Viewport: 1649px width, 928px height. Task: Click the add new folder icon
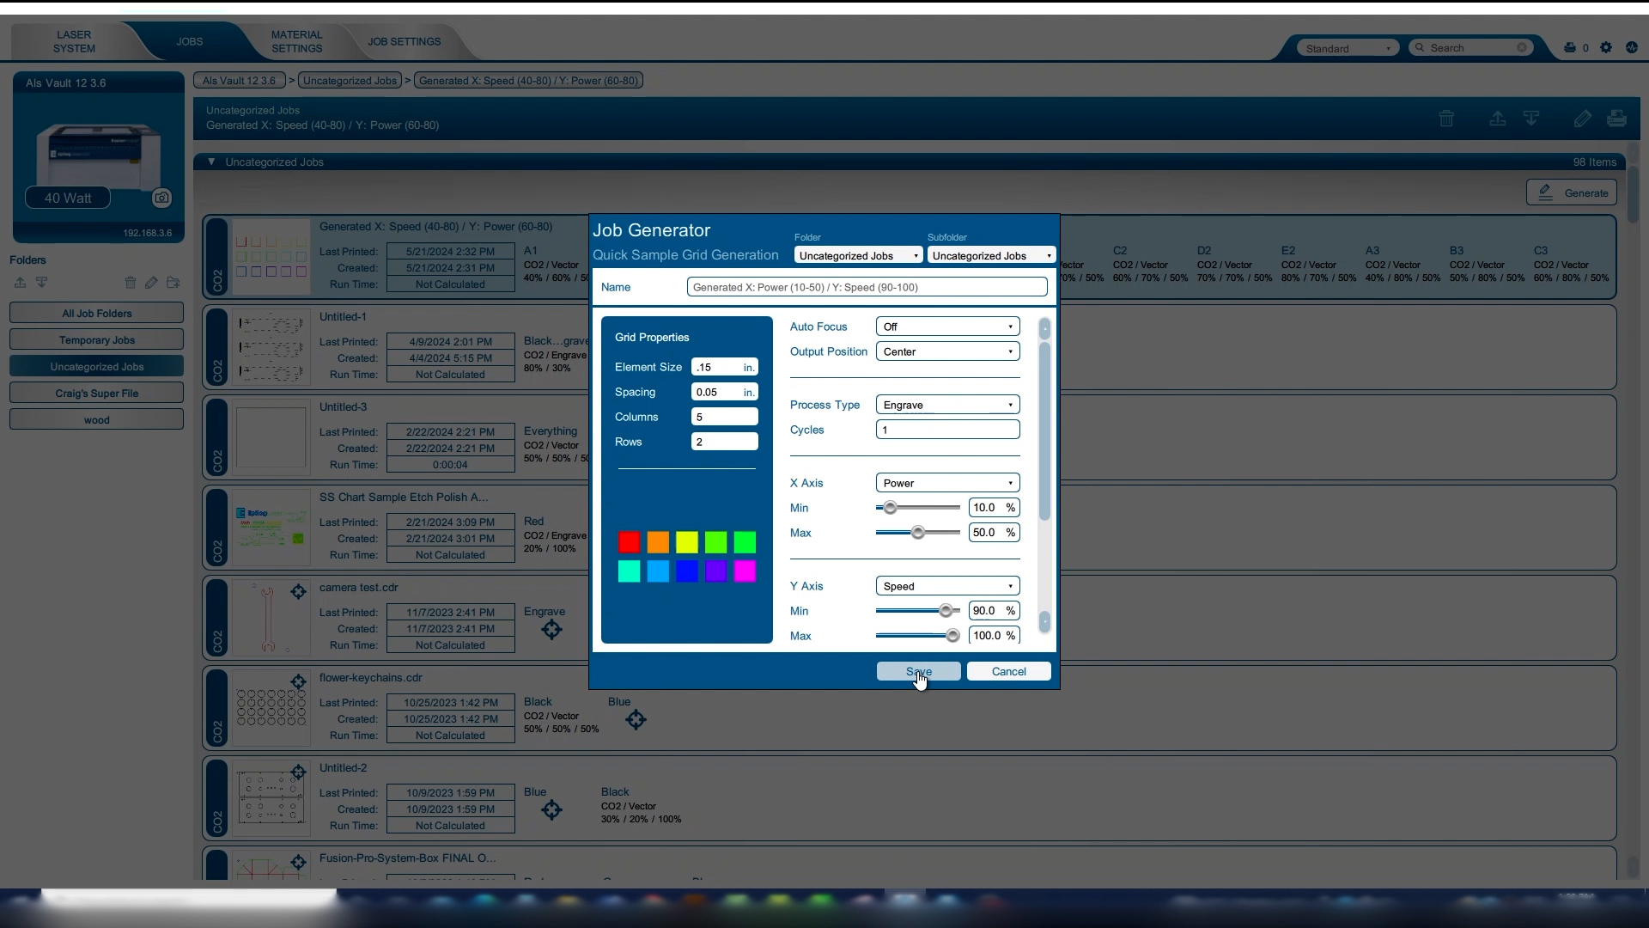173,283
